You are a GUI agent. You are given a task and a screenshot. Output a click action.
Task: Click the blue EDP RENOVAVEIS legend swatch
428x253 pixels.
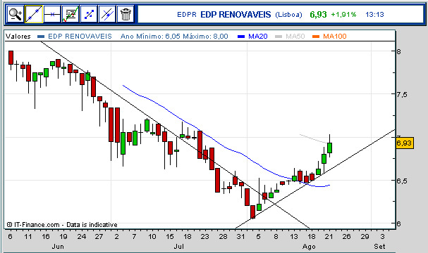[x=41, y=37]
